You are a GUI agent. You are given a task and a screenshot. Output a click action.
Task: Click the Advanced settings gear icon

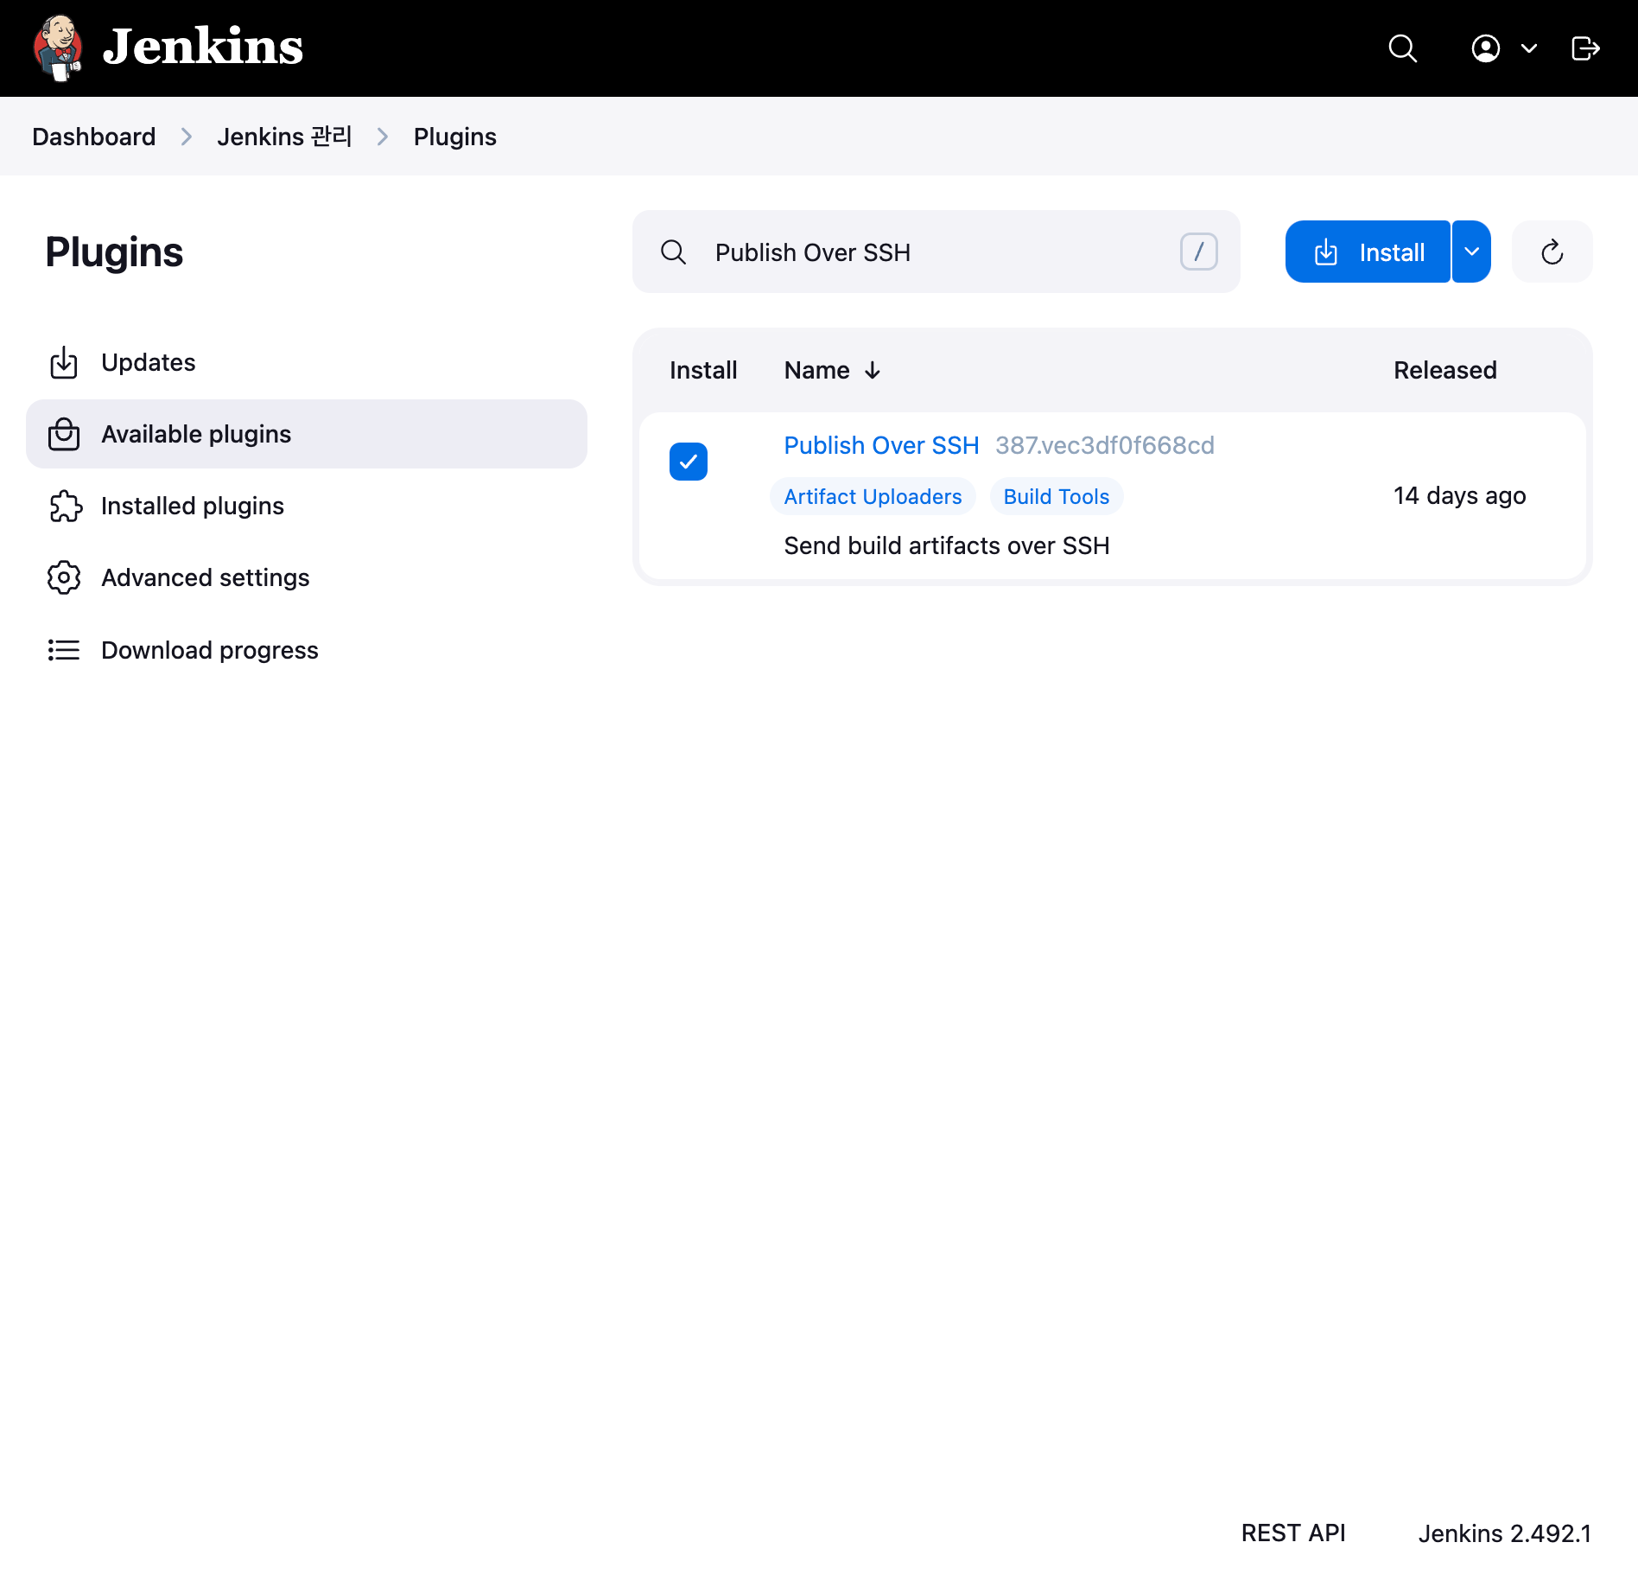click(x=64, y=577)
